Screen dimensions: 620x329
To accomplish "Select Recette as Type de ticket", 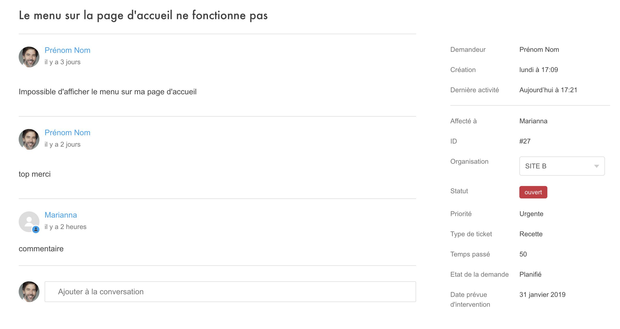I will click(531, 234).
